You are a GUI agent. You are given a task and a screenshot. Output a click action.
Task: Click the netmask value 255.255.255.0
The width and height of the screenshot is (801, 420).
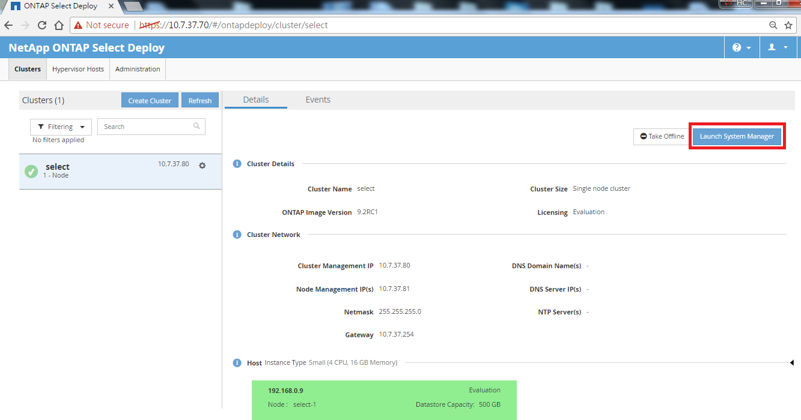tap(400, 311)
